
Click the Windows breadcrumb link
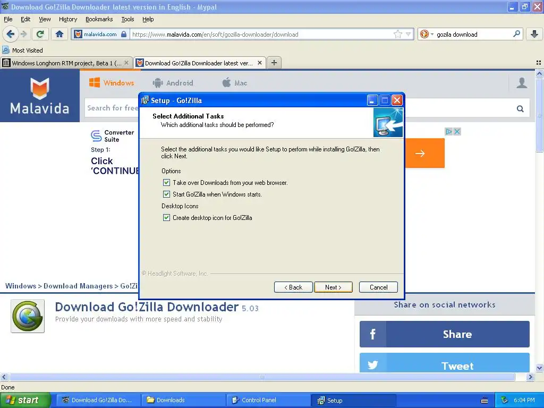[x=21, y=286]
